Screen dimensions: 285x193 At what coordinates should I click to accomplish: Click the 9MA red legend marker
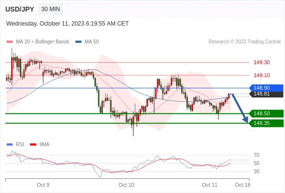click(x=33, y=145)
